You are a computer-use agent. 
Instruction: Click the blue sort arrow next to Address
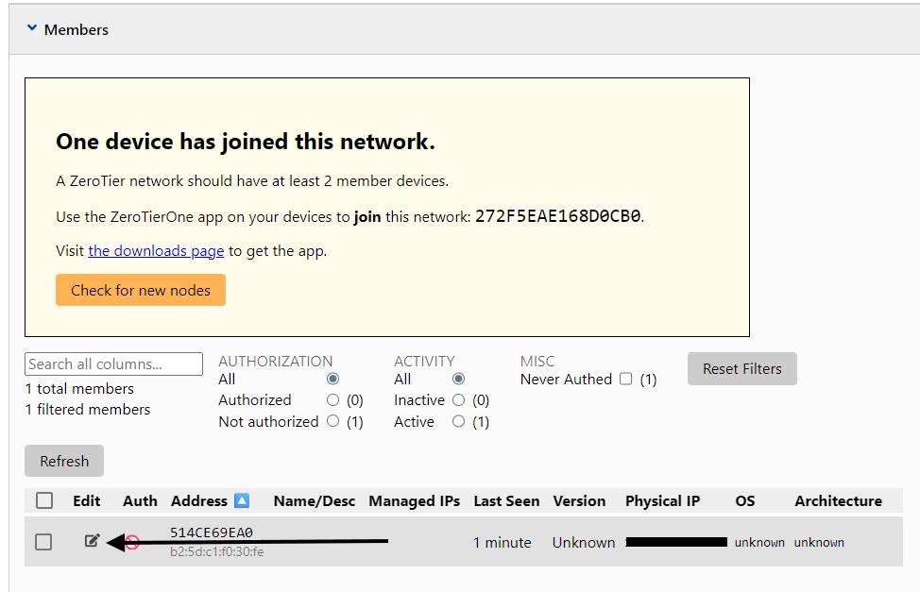click(242, 501)
